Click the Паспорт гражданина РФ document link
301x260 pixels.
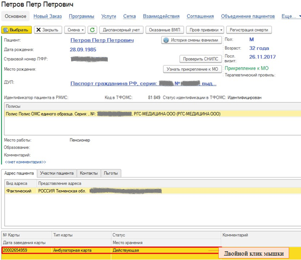tap(143, 83)
